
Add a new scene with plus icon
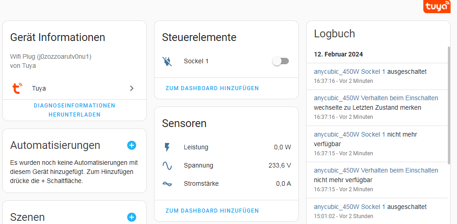(131, 217)
